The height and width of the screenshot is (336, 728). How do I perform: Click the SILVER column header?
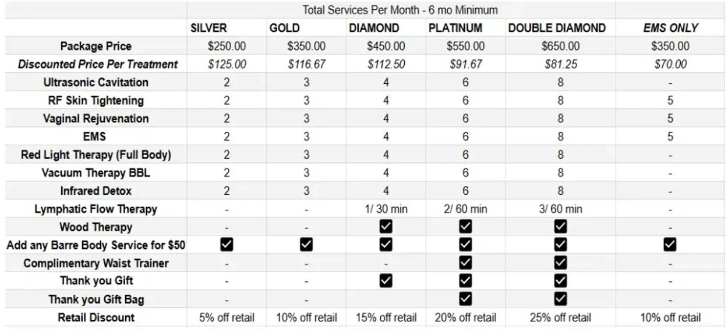point(208,28)
